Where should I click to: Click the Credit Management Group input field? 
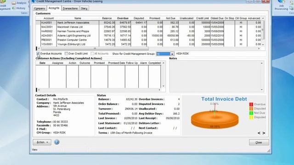coord(163,54)
